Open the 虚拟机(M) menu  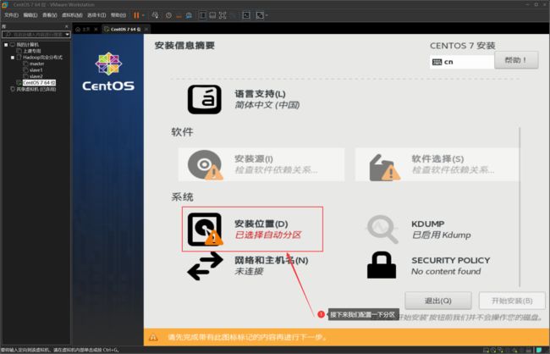(72, 15)
